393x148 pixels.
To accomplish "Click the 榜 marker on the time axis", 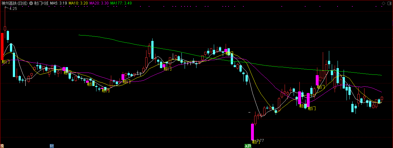I will (x=2, y=146).
